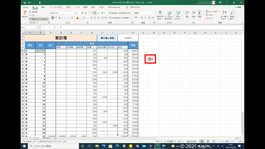Image resolution: width=265 pixels, height=149 pixels.
Task: Toggle italic formatting
Action: (56, 18)
